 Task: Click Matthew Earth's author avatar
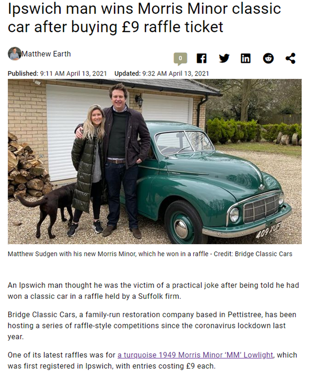point(14,54)
